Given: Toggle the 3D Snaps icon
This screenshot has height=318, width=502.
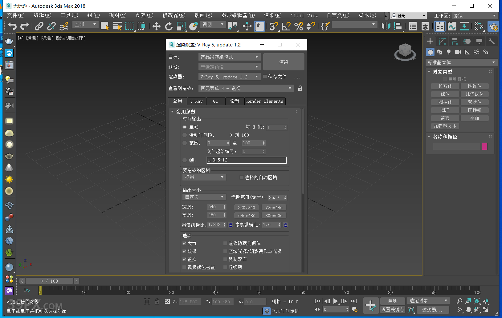Looking at the screenshot, I should 274,26.
